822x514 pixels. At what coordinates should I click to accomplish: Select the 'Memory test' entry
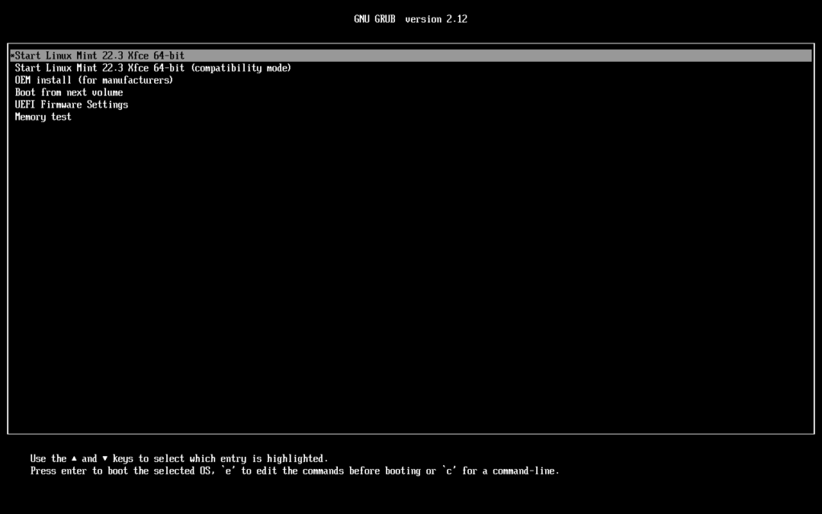[43, 117]
